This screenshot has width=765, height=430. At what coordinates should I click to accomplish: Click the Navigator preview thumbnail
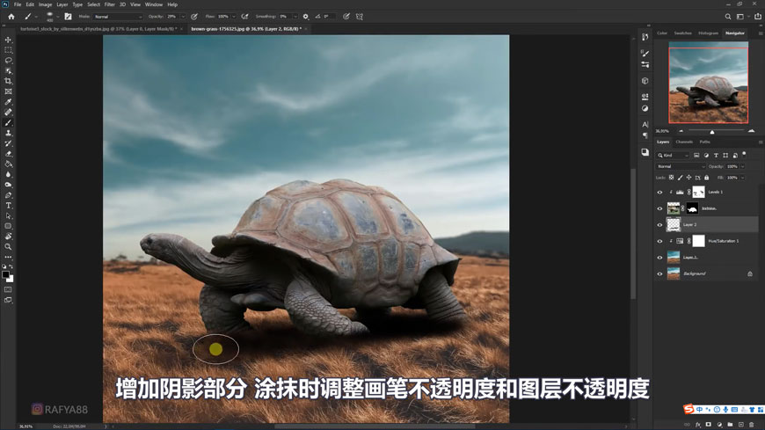pyautogui.click(x=708, y=85)
